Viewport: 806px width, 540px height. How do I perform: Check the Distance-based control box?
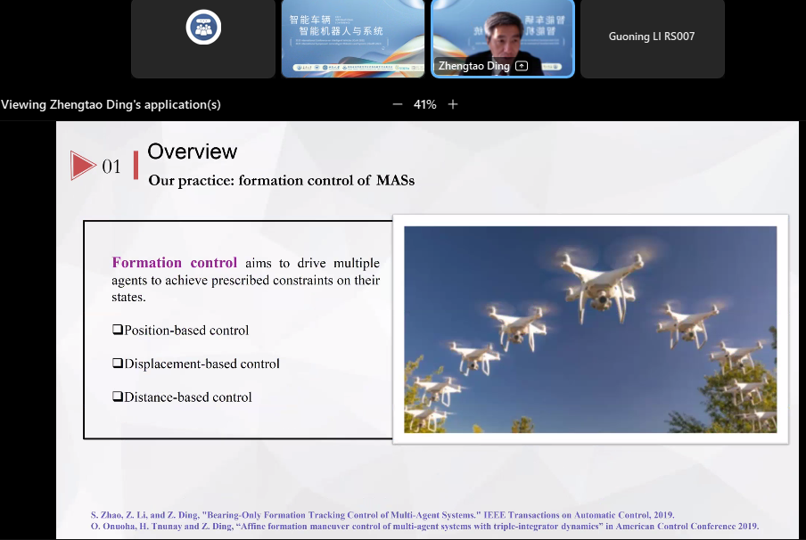pos(118,397)
